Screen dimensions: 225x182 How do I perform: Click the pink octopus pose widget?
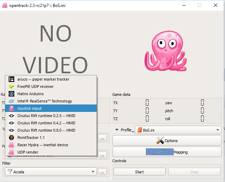(x=166, y=51)
